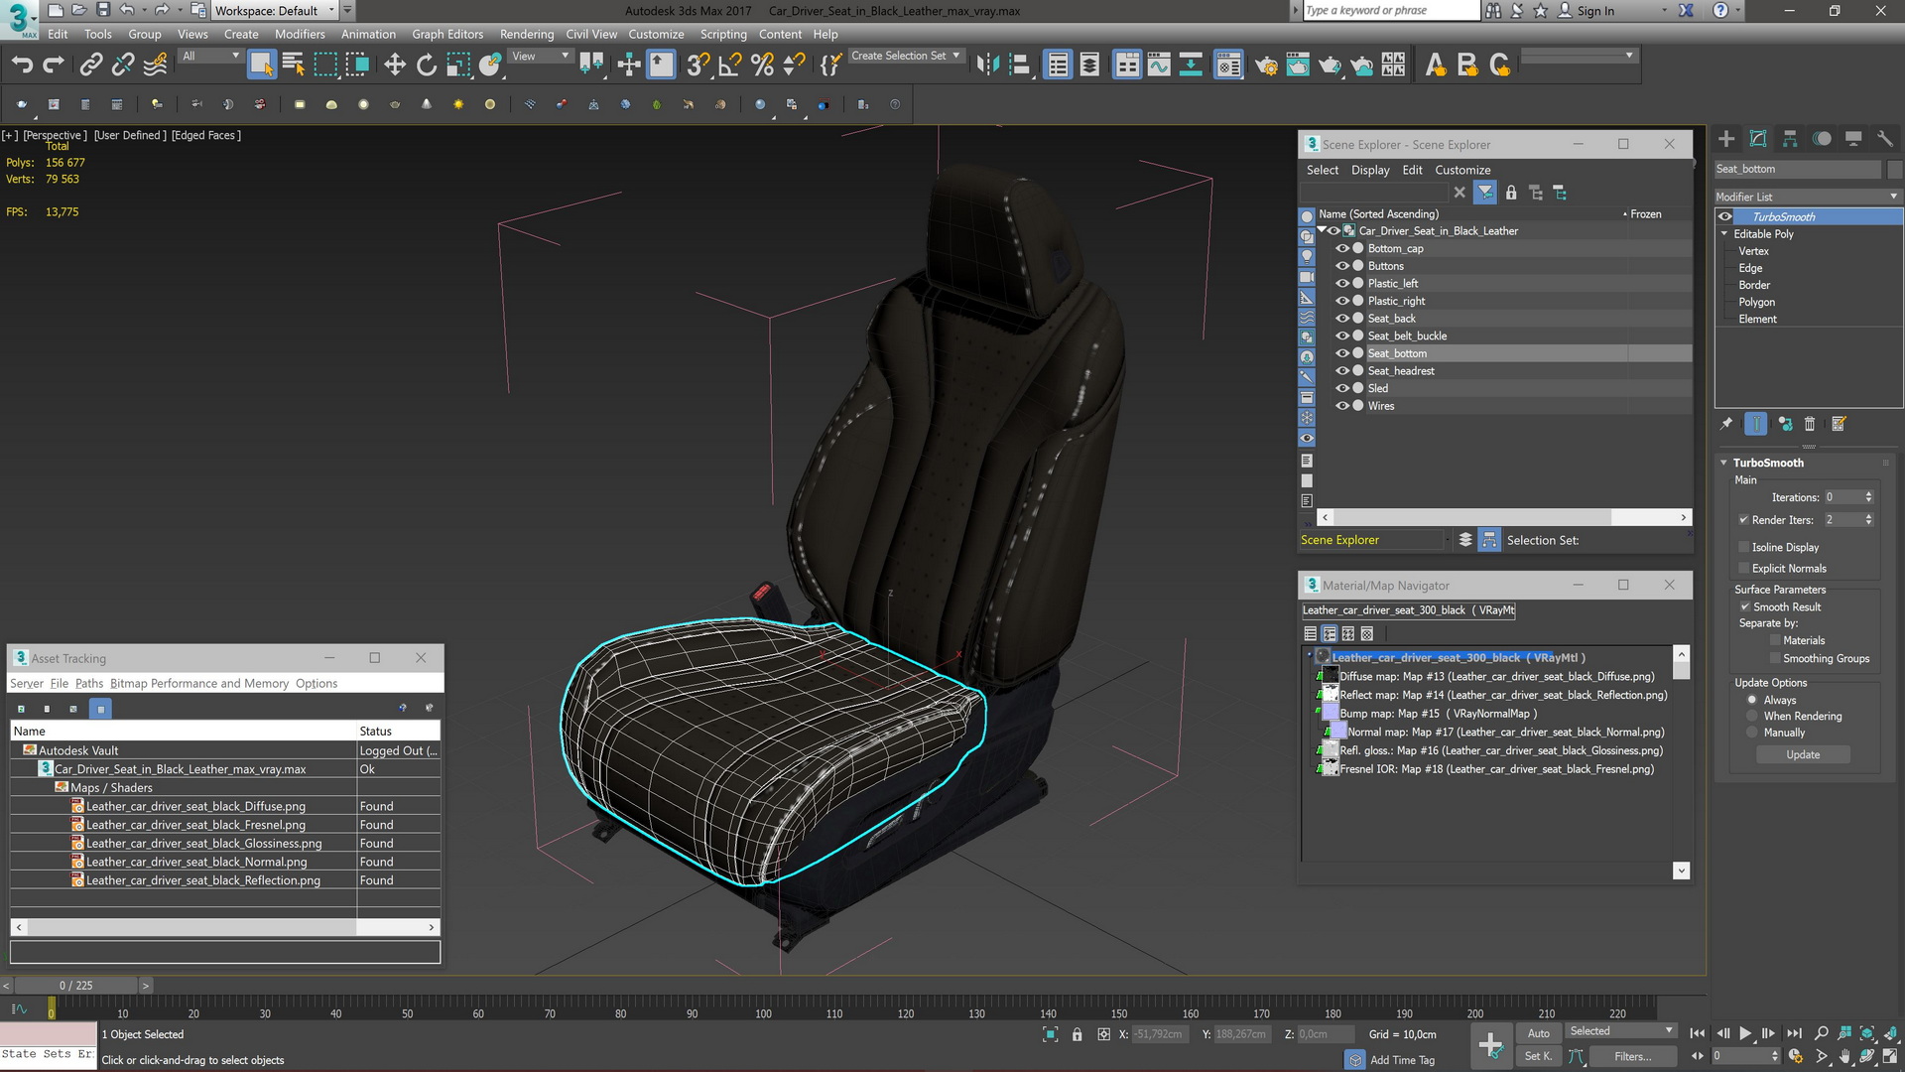This screenshot has width=1905, height=1072.
Task: Open the Graph Editors menu
Action: pos(447,34)
